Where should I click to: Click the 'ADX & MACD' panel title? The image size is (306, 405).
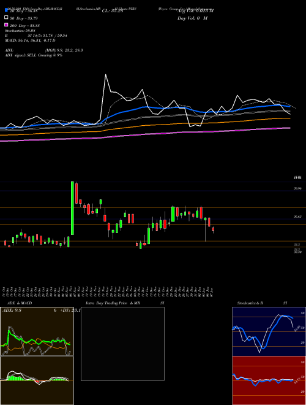coord(20,303)
